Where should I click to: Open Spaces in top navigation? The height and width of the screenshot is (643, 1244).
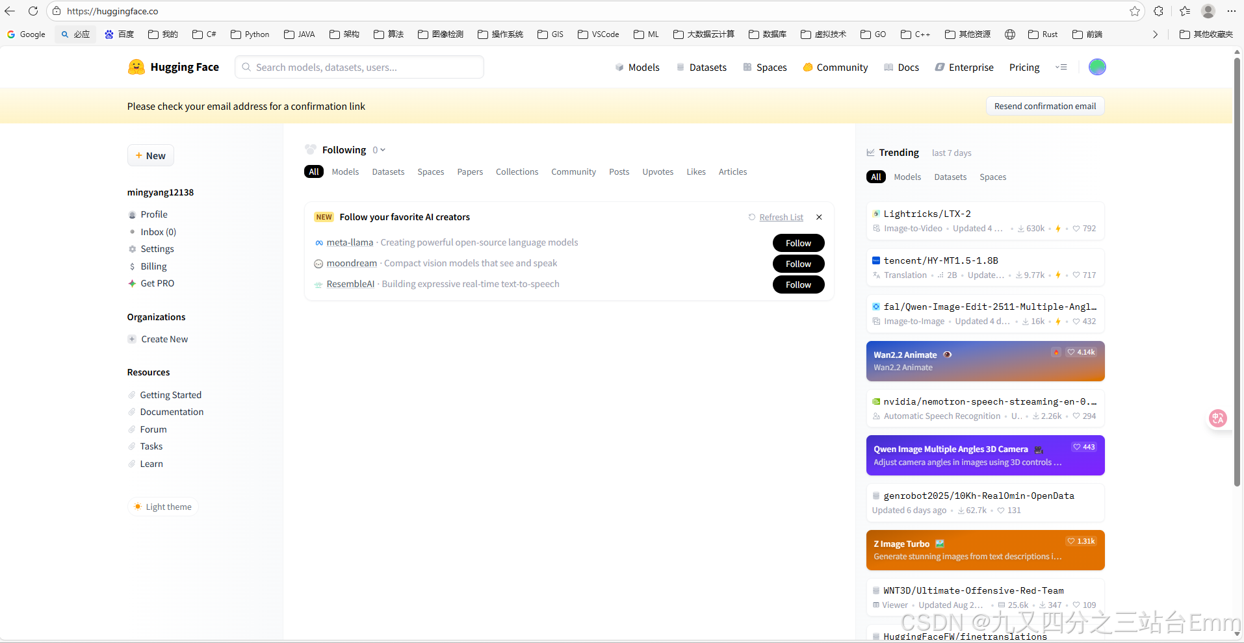coord(765,68)
